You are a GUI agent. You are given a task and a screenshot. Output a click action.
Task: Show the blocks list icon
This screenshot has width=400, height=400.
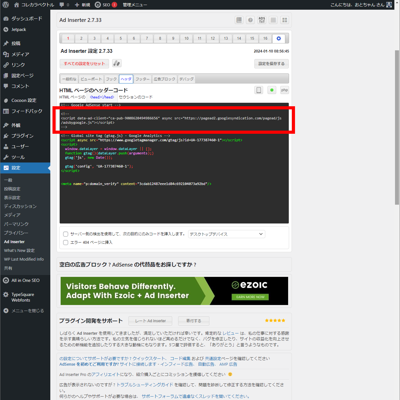click(x=273, y=20)
